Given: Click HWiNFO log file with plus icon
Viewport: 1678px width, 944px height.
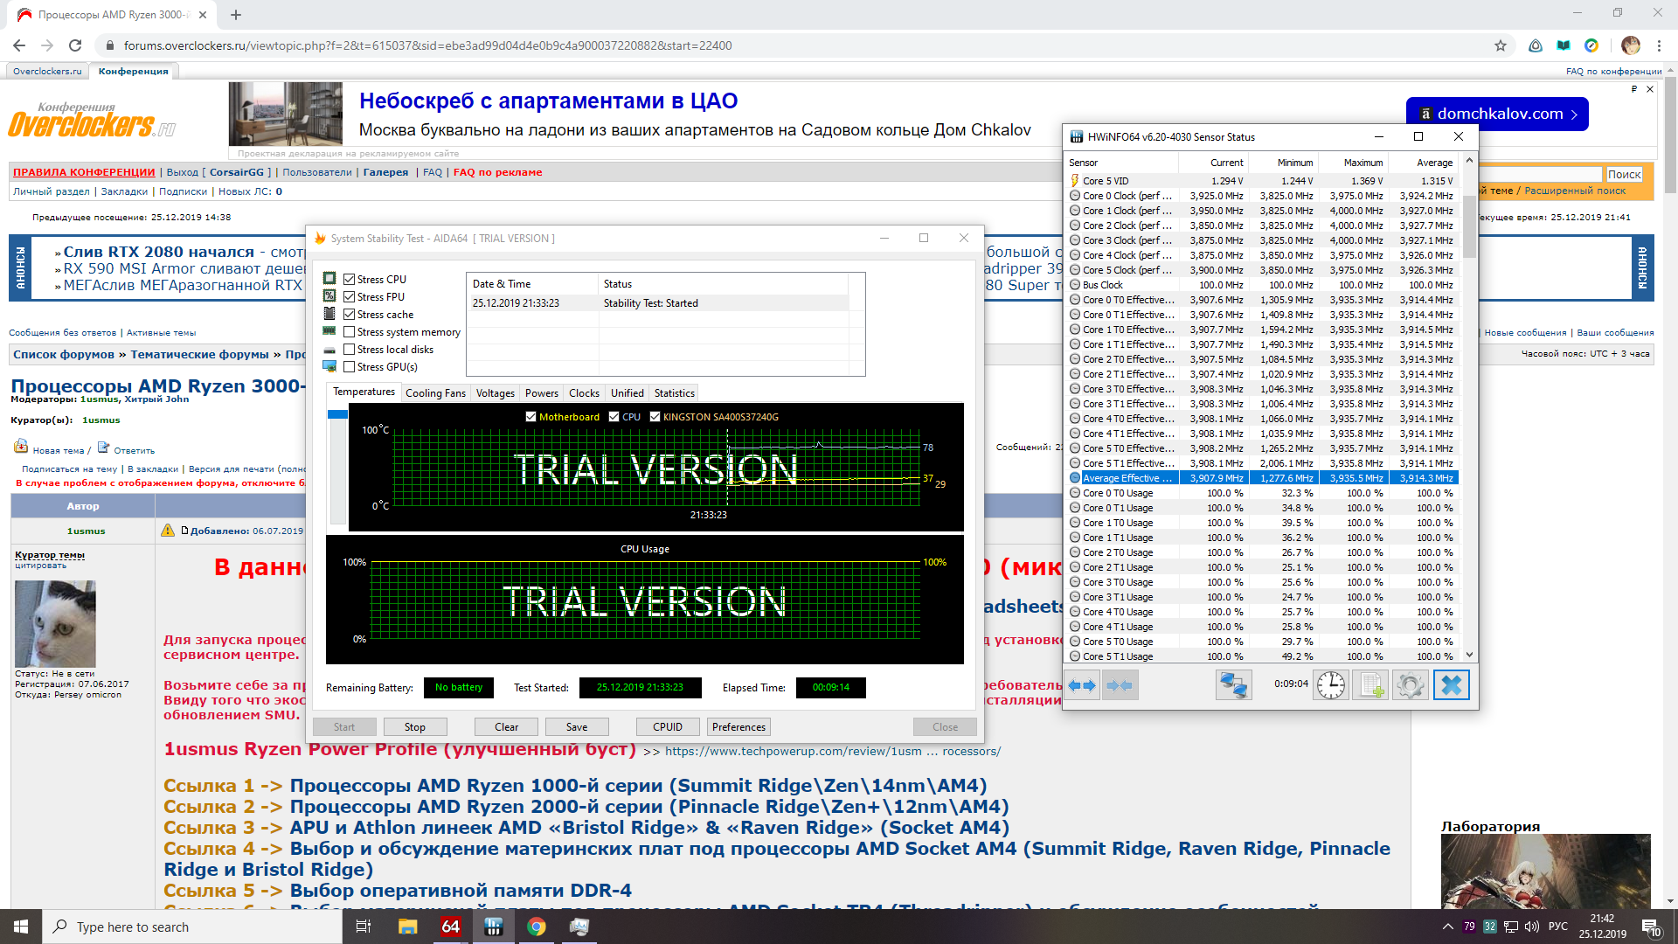Looking at the screenshot, I should [1369, 685].
